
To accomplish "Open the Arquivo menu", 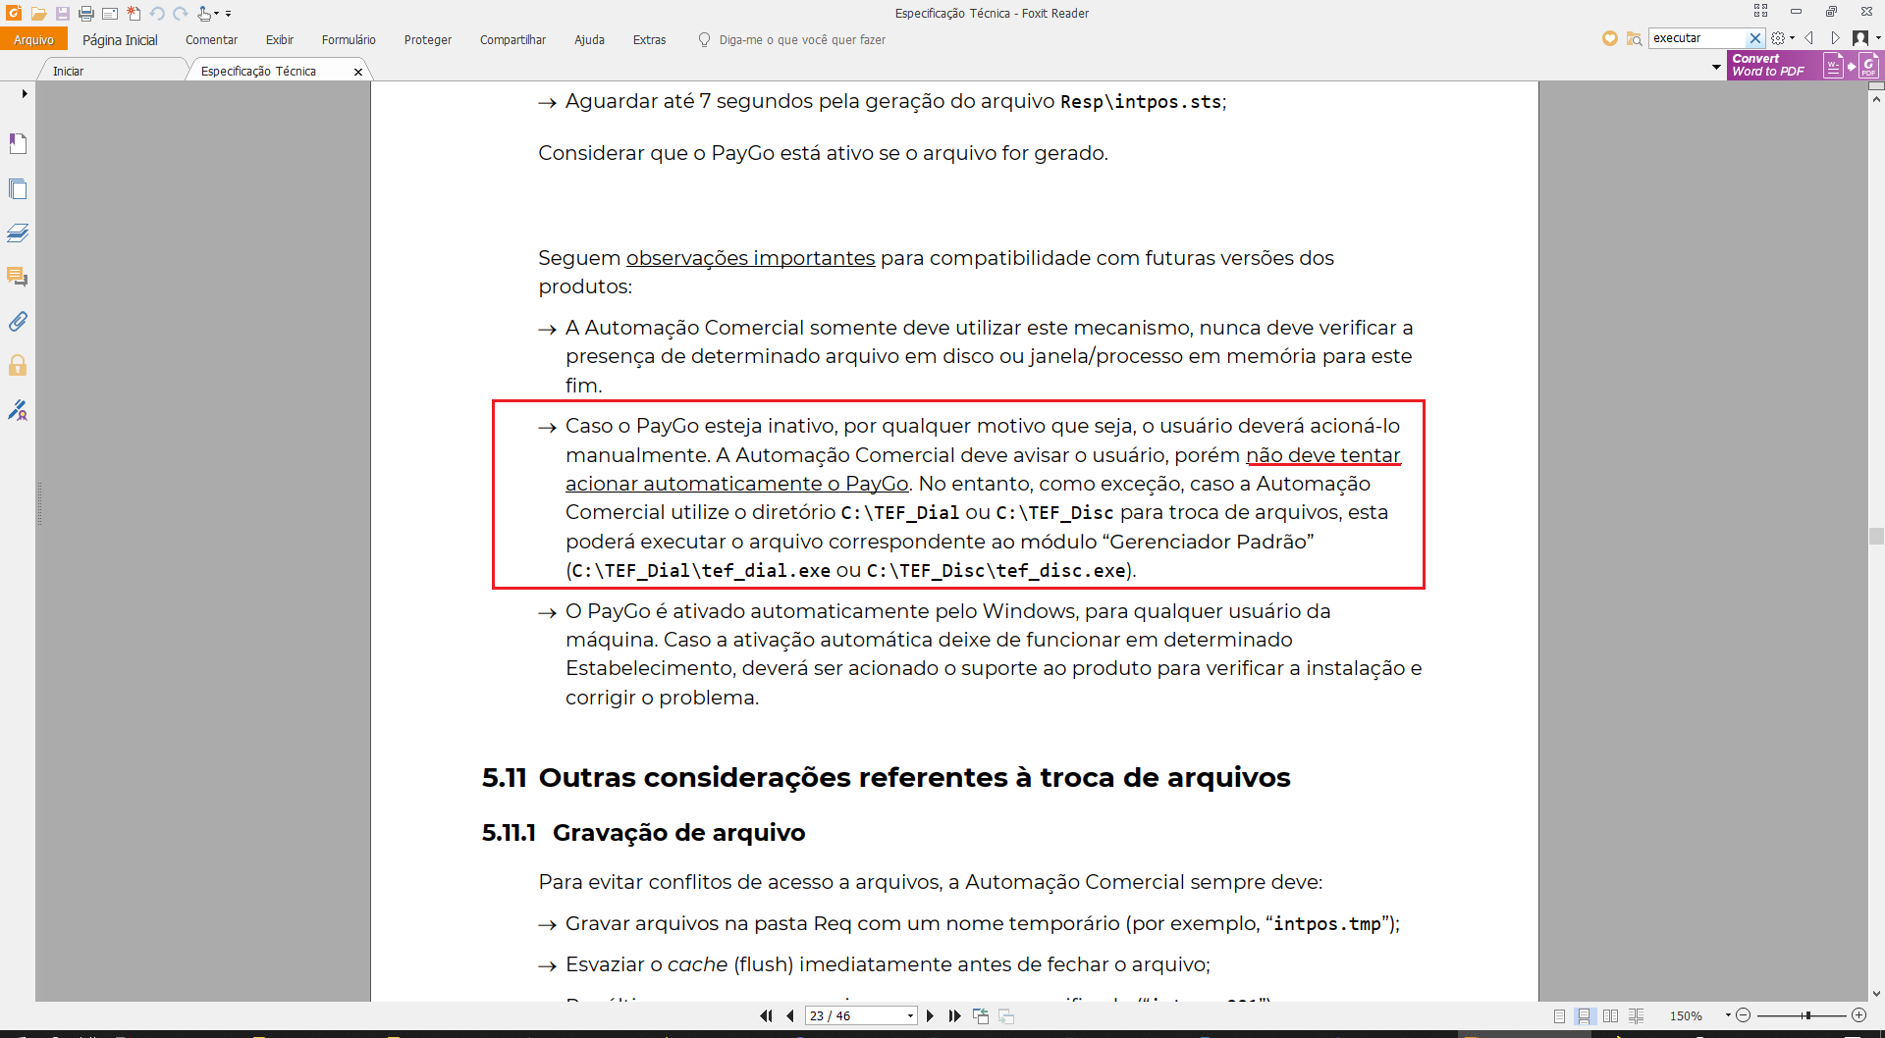I will point(33,39).
